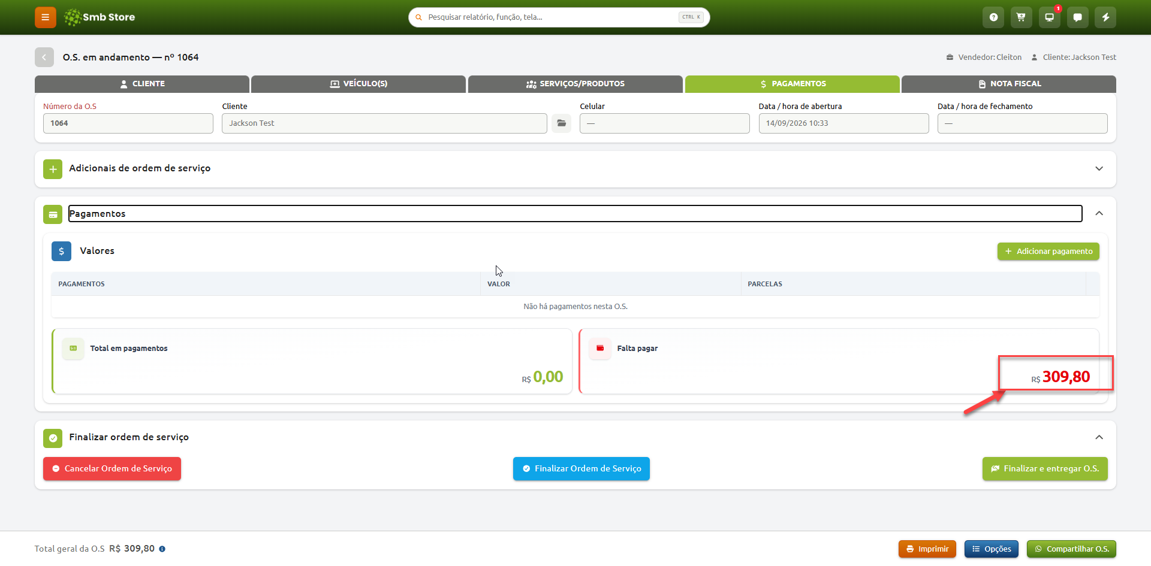Select the PAGAMENTOS tab

(x=792, y=84)
